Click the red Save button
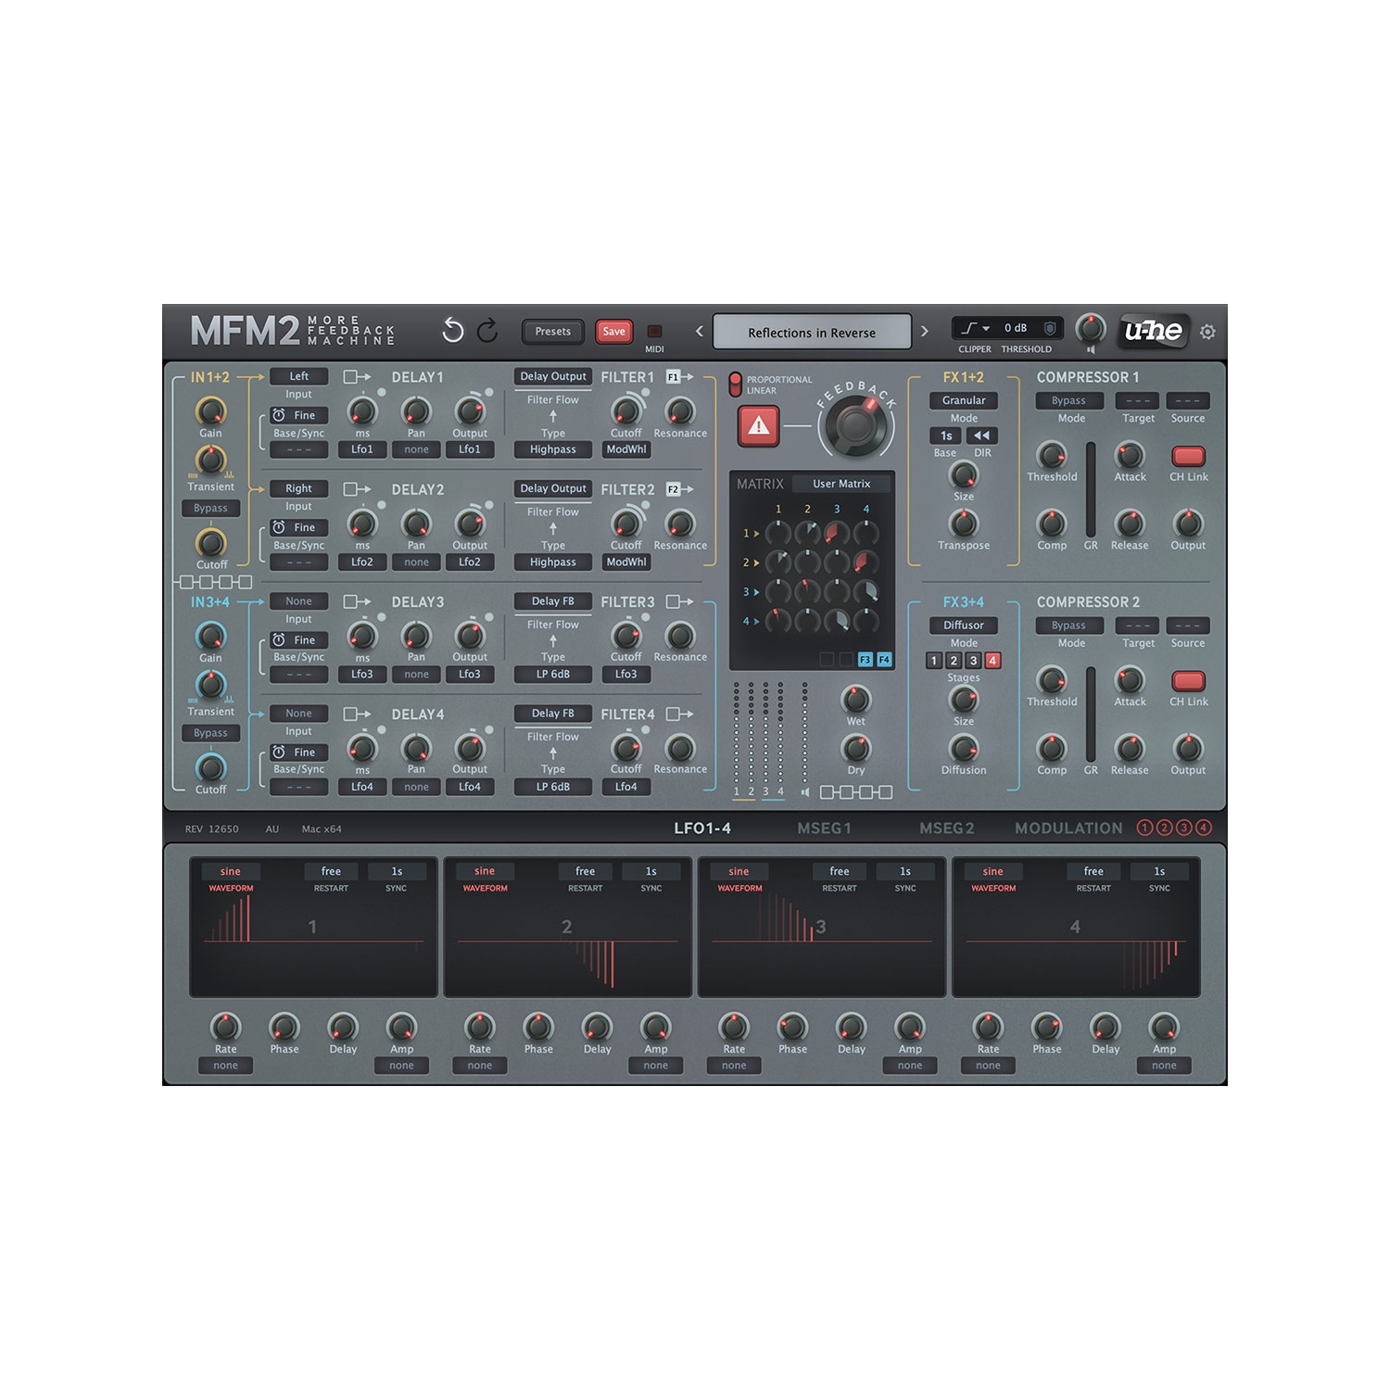1390x1390 pixels. pos(613,332)
